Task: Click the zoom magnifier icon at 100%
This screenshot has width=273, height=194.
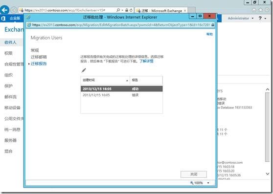Action: [x=192, y=183]
